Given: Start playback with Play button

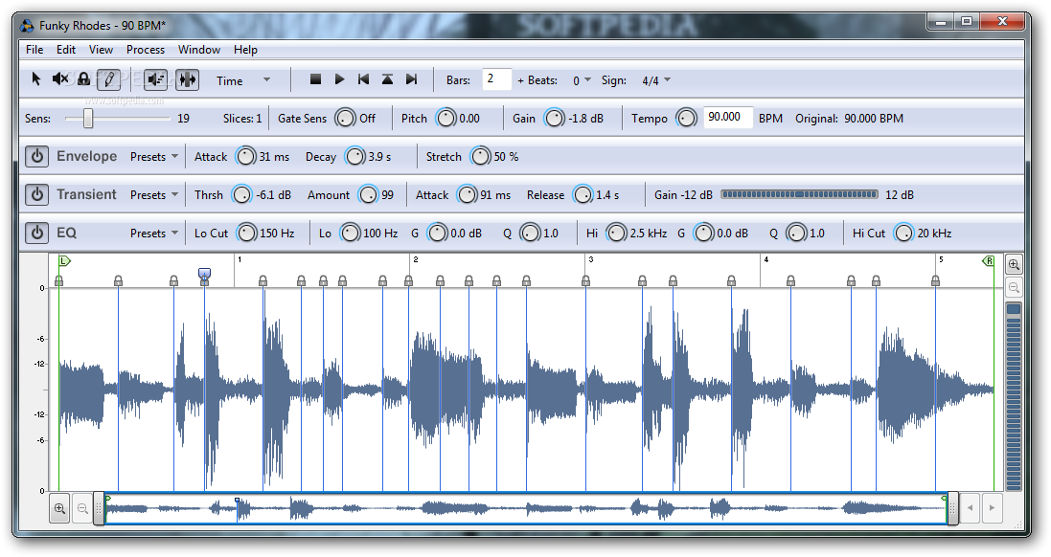Looking at the screenshot, I should pos(339,79).
